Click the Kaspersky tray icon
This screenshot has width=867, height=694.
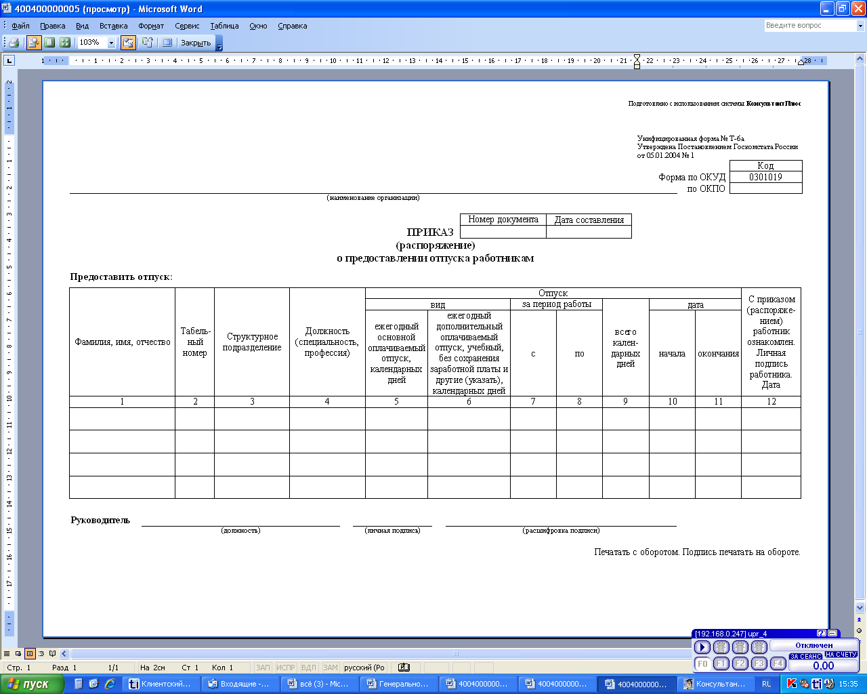point(791,684)
